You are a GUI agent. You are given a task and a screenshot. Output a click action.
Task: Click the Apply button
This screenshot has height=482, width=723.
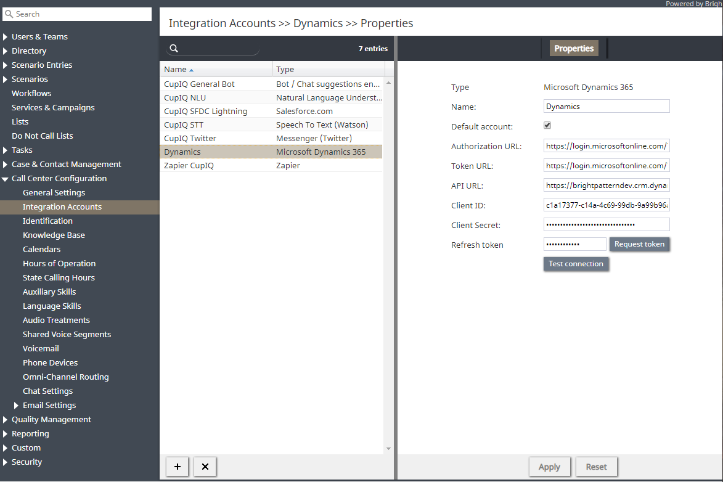coord(549,467)
